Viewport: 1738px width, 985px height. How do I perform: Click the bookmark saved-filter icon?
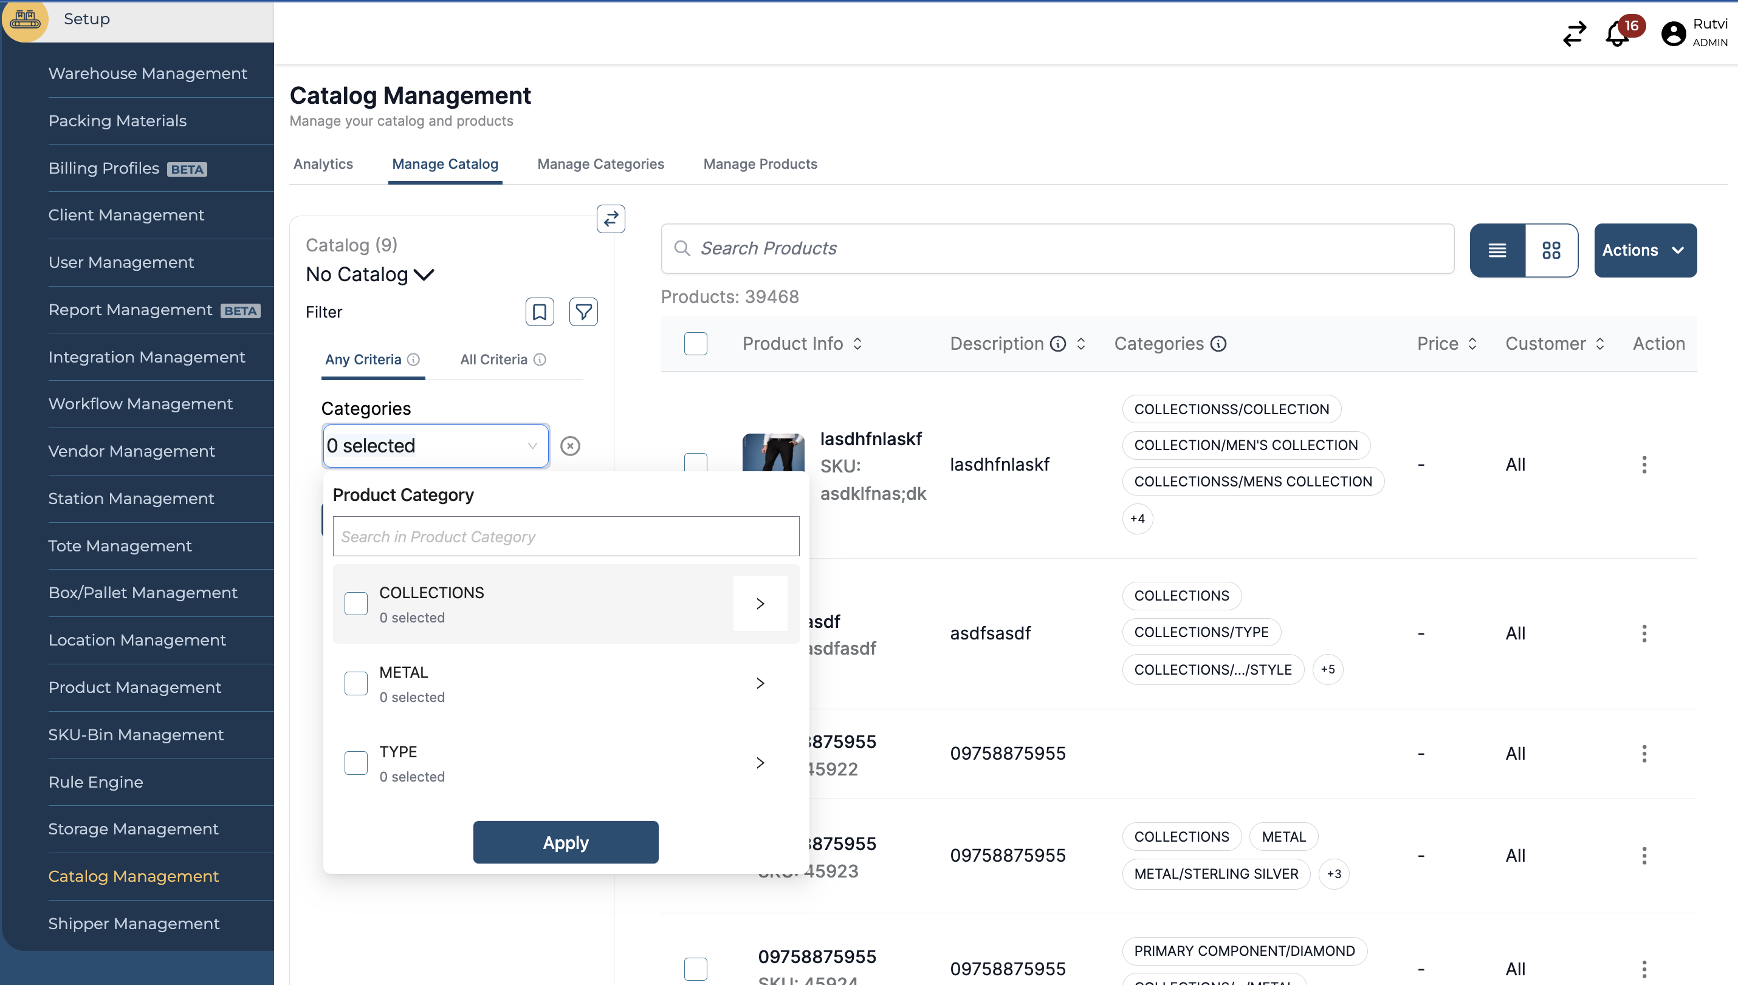point(540,312)
